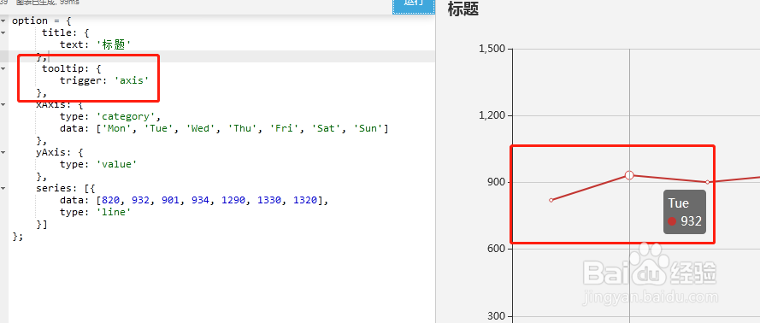This screenshot has height=323, width=760.
Task: Click the number 820 in the series data
Action: (111, 201)
